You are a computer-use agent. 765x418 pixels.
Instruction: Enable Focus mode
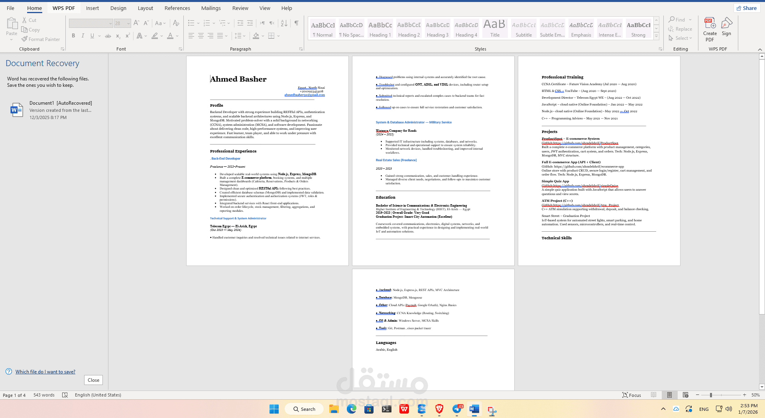tap(631, 395)
